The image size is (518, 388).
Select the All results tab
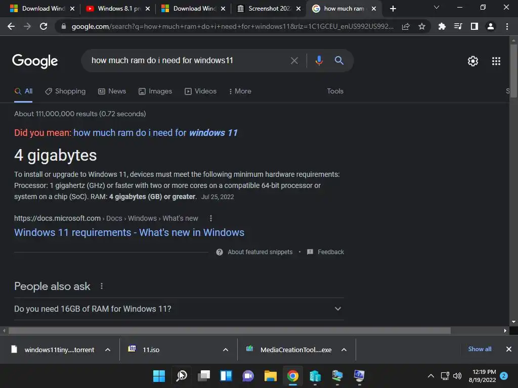[23, 91]
